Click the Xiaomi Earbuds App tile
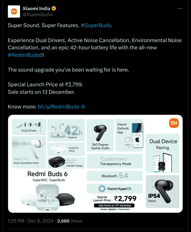This screenshot has height=232, width=191. pos(129,135)
